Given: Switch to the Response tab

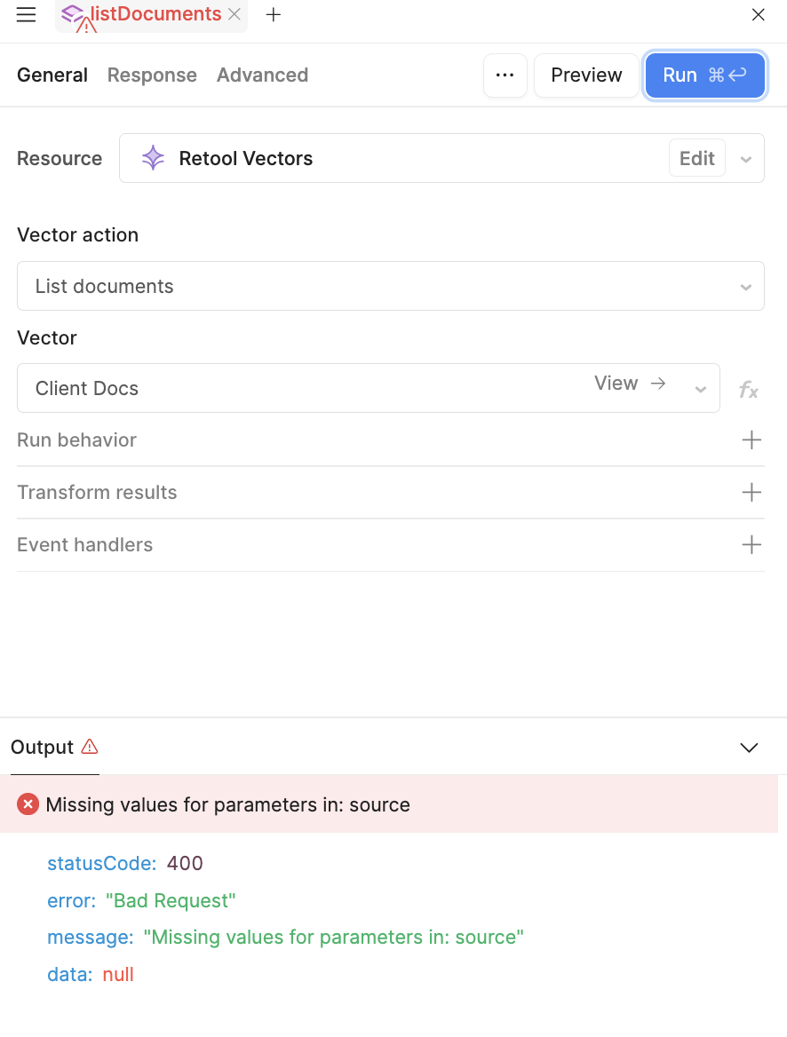Looking at the screenshot, I should (152, 75).
